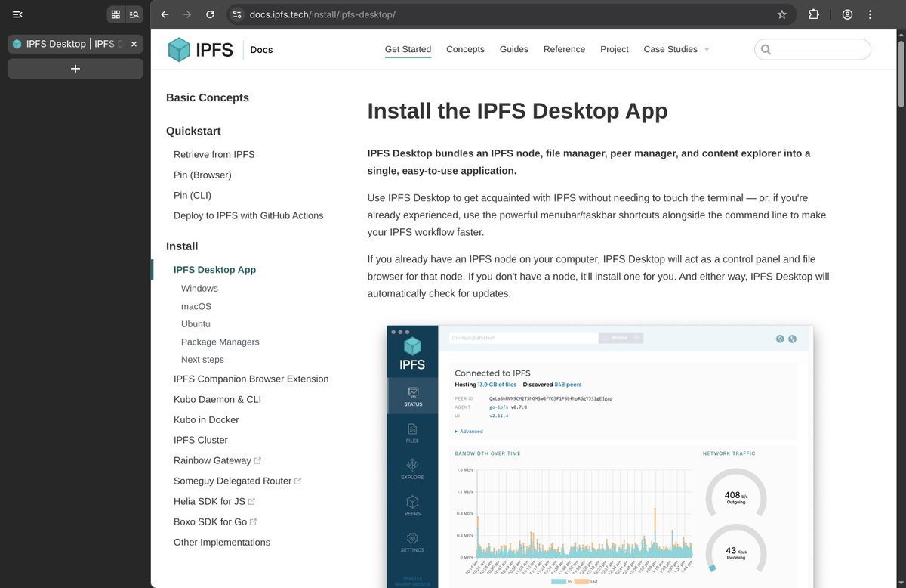This screenshot has height=588, width=906.
Task: Collapse the vertical tabs sidebar
Action: [18, 14]
